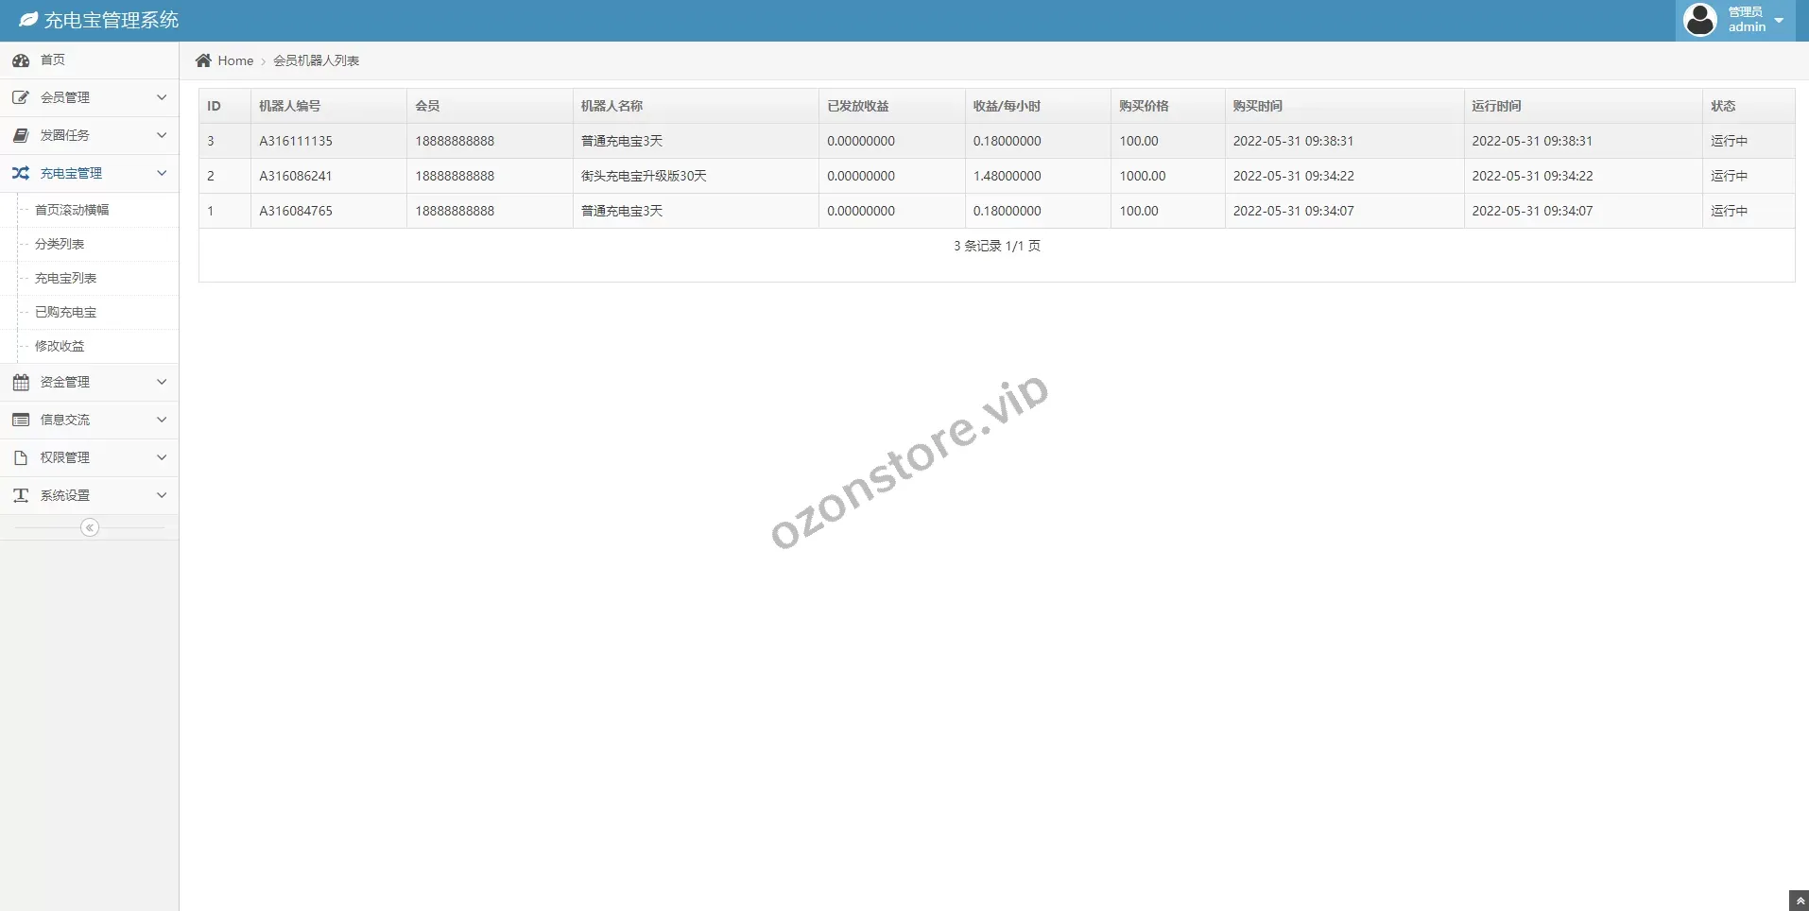The image size is (1809, 911).
Task: Expand the 会员管理 menu chevron
Action: (162, 97)
